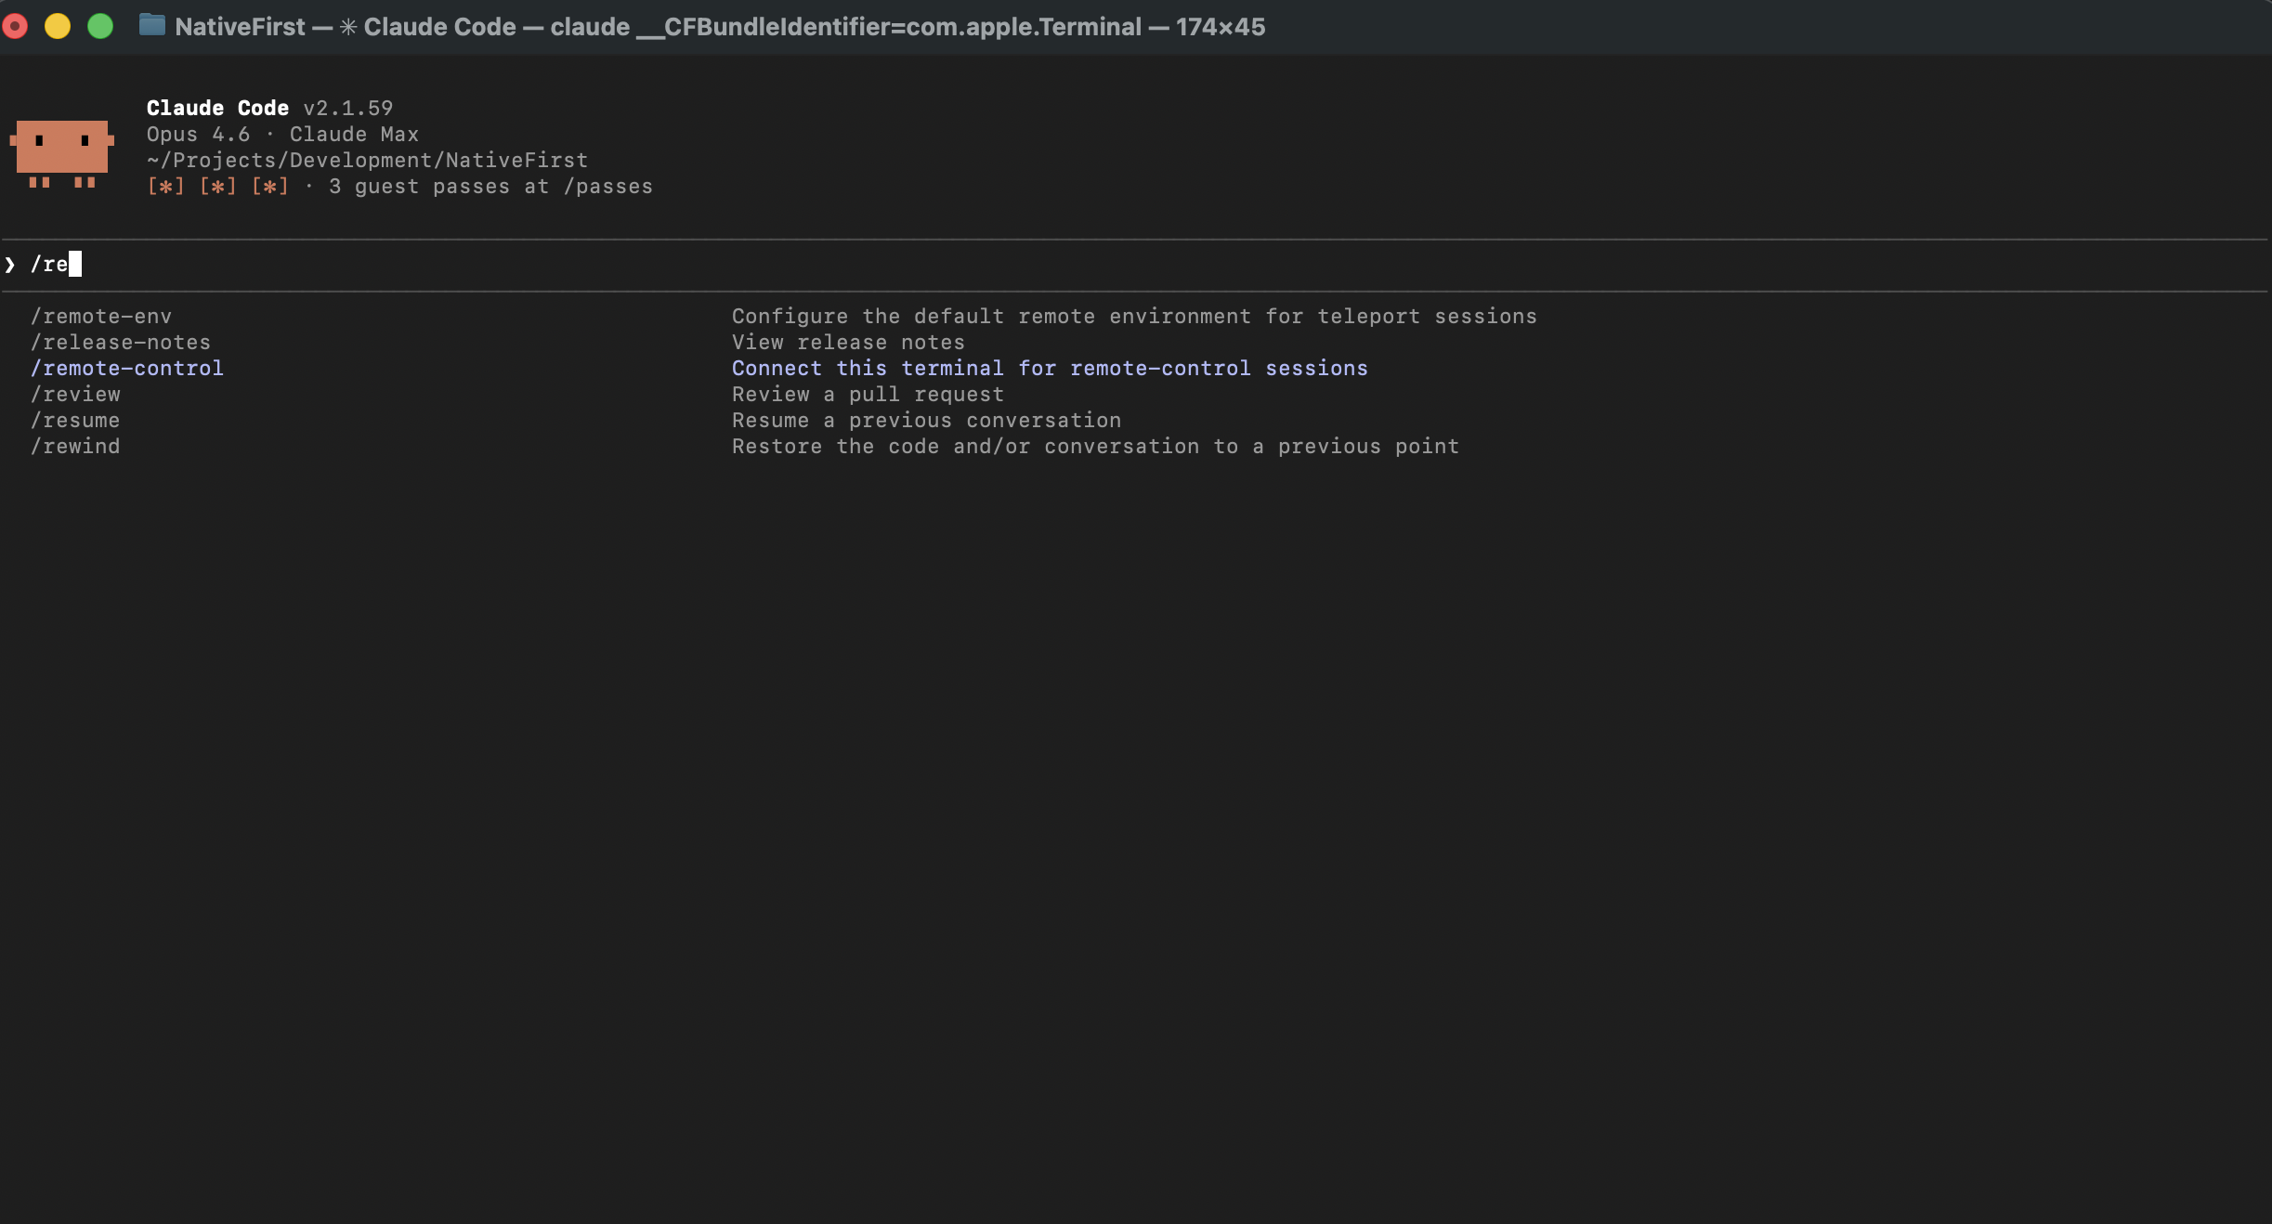This screenshot has width=2272, height=1224.
Task: Click the 3 guest passes link text
Action: (490, 186)
